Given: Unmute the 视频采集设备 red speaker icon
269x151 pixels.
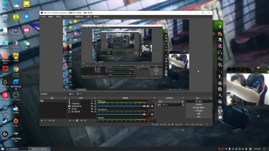Looking at the screenshot, I should tap(148, 114).
